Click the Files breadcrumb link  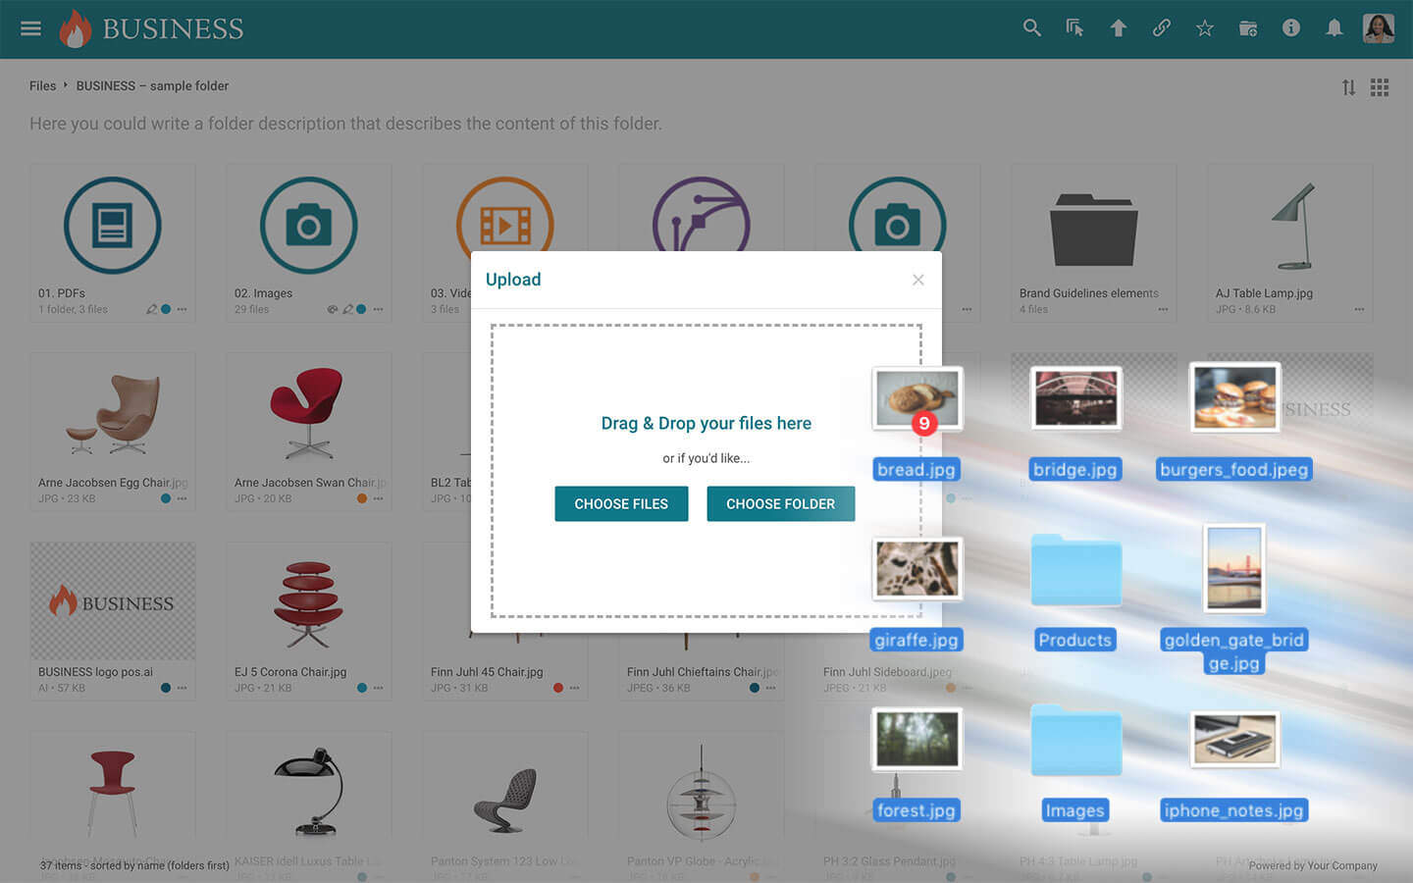pos(42,86)
